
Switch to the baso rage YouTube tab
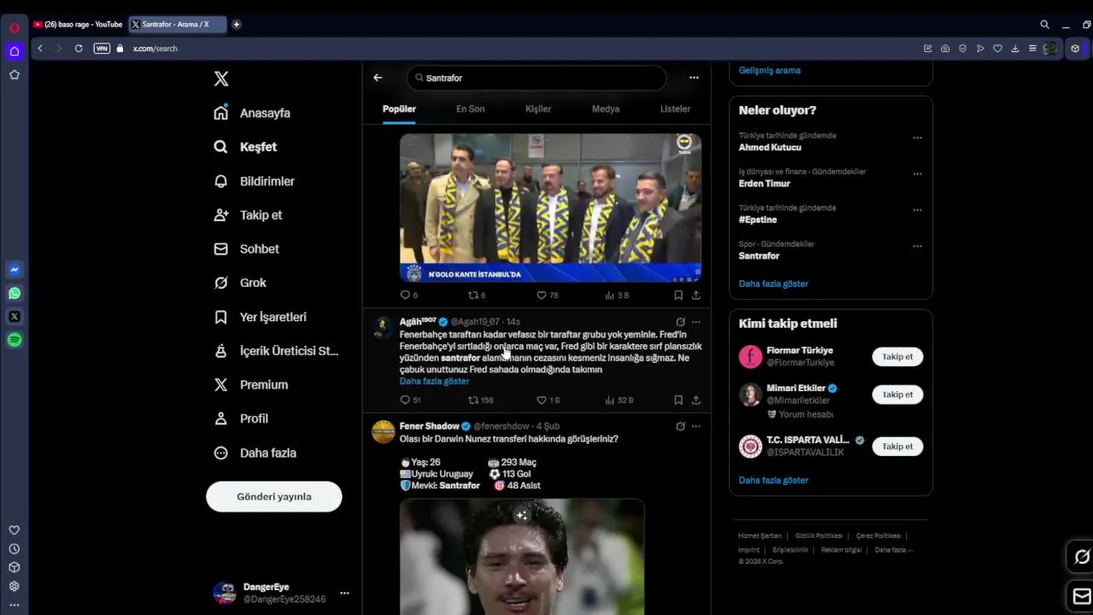78,25
